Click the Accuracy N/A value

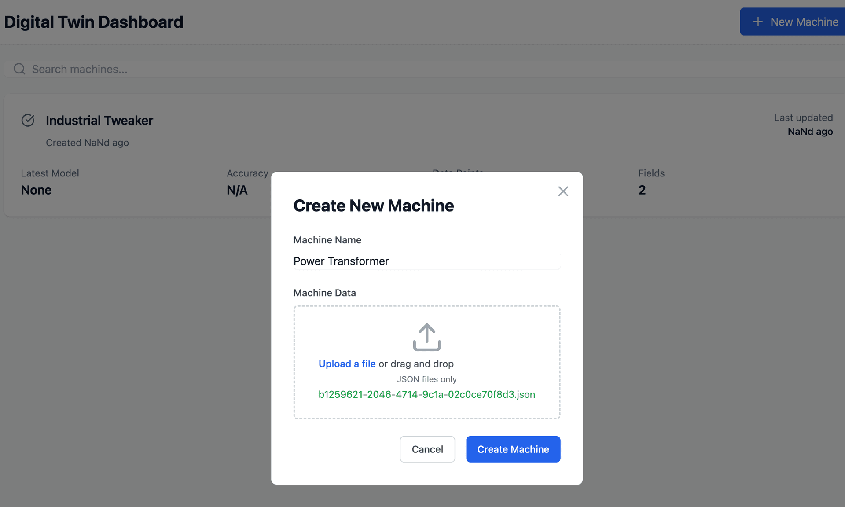point(237,190)
